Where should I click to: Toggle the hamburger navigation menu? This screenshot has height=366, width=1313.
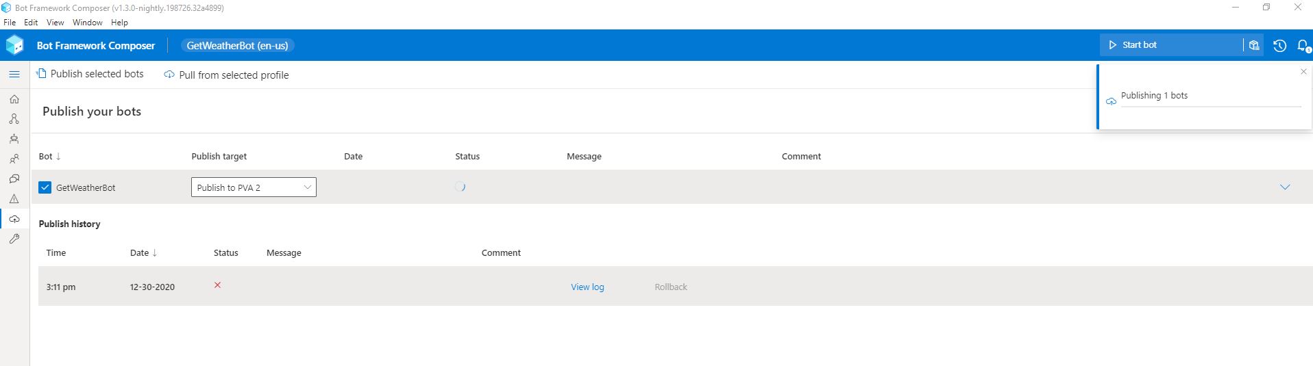point(14,75)
